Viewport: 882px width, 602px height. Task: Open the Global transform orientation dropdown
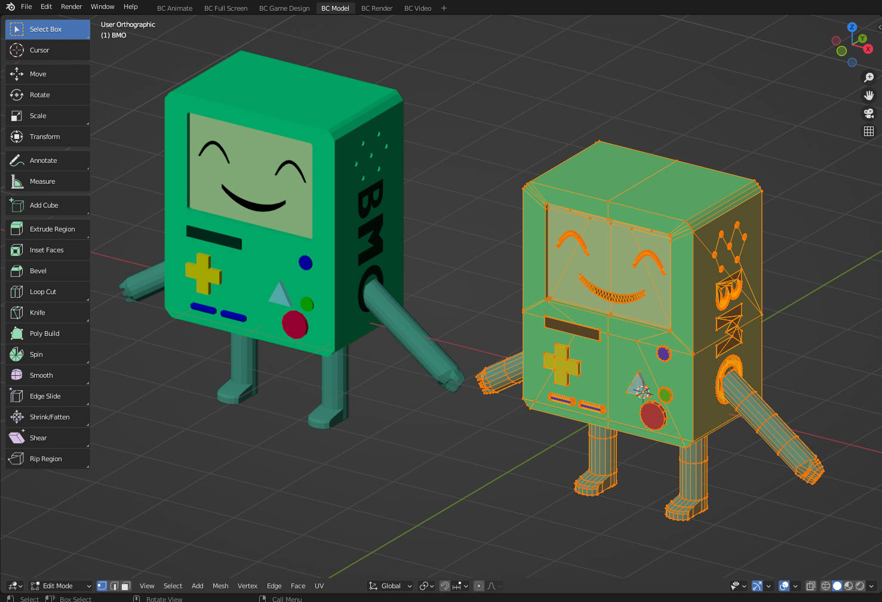coord(390,586)
